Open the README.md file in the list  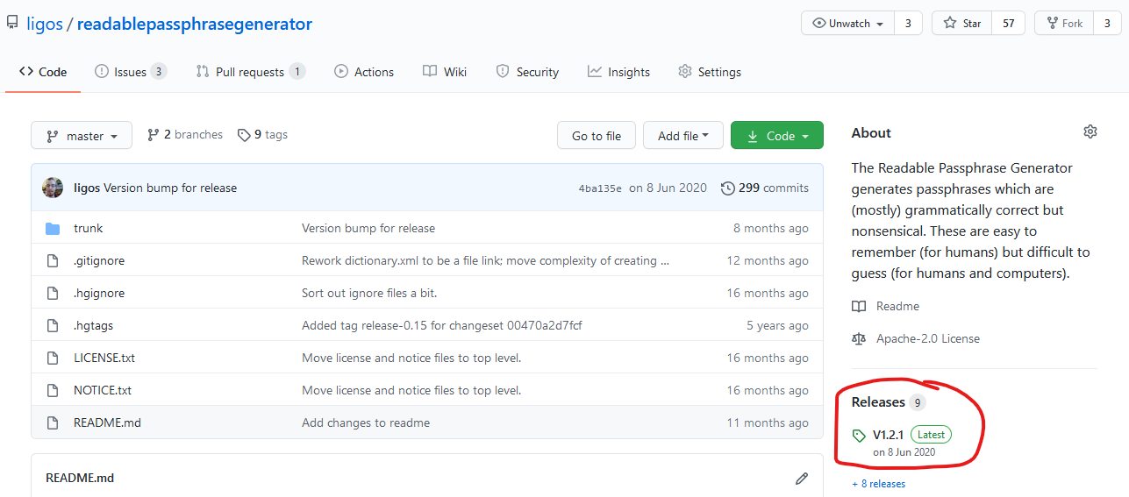coord(107,422)
